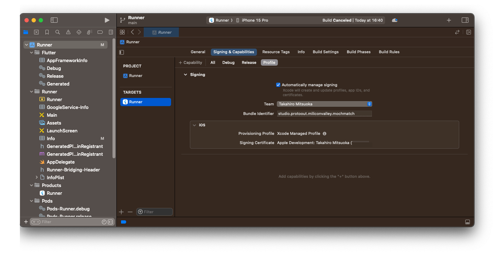This screenshot has height=253, width=494.
Task: Click the editor swap/review changes arrows icon
Action: click(457, 32)
